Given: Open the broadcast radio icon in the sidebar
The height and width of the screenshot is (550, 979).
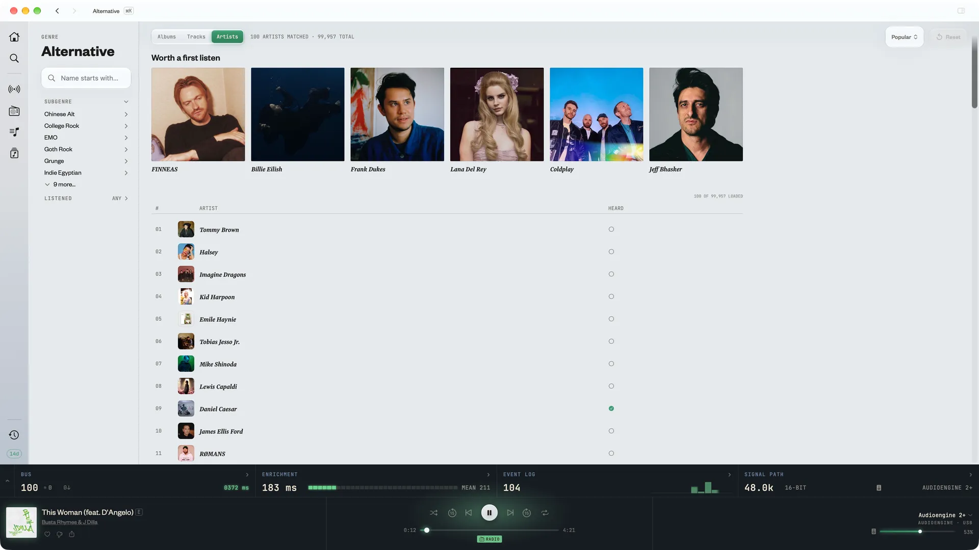Looking at the screenshot, I should click(14, 89).
